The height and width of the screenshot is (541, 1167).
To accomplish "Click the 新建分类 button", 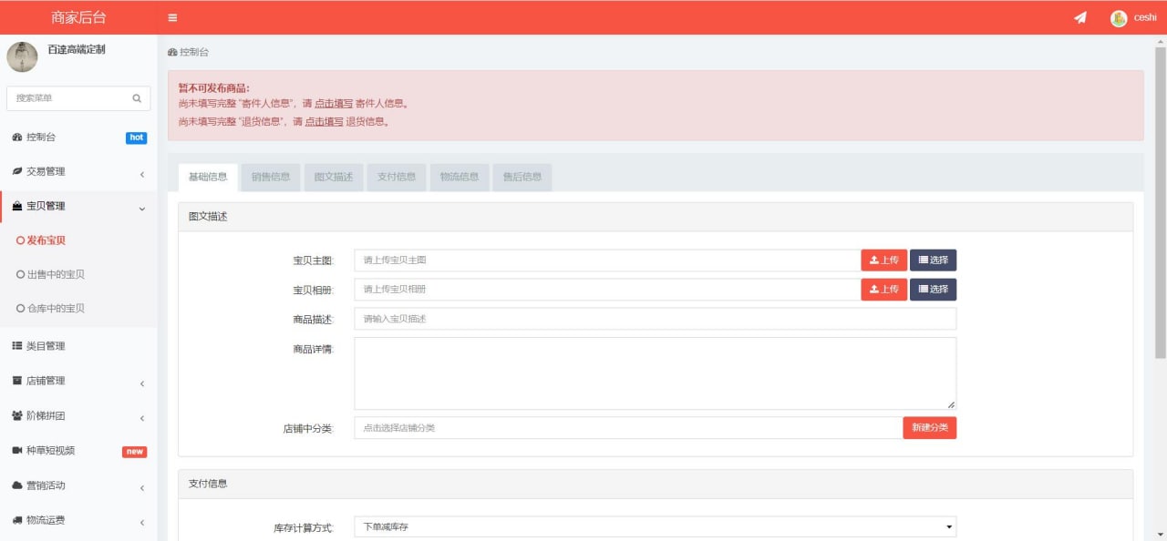I will tap(929, 428).
